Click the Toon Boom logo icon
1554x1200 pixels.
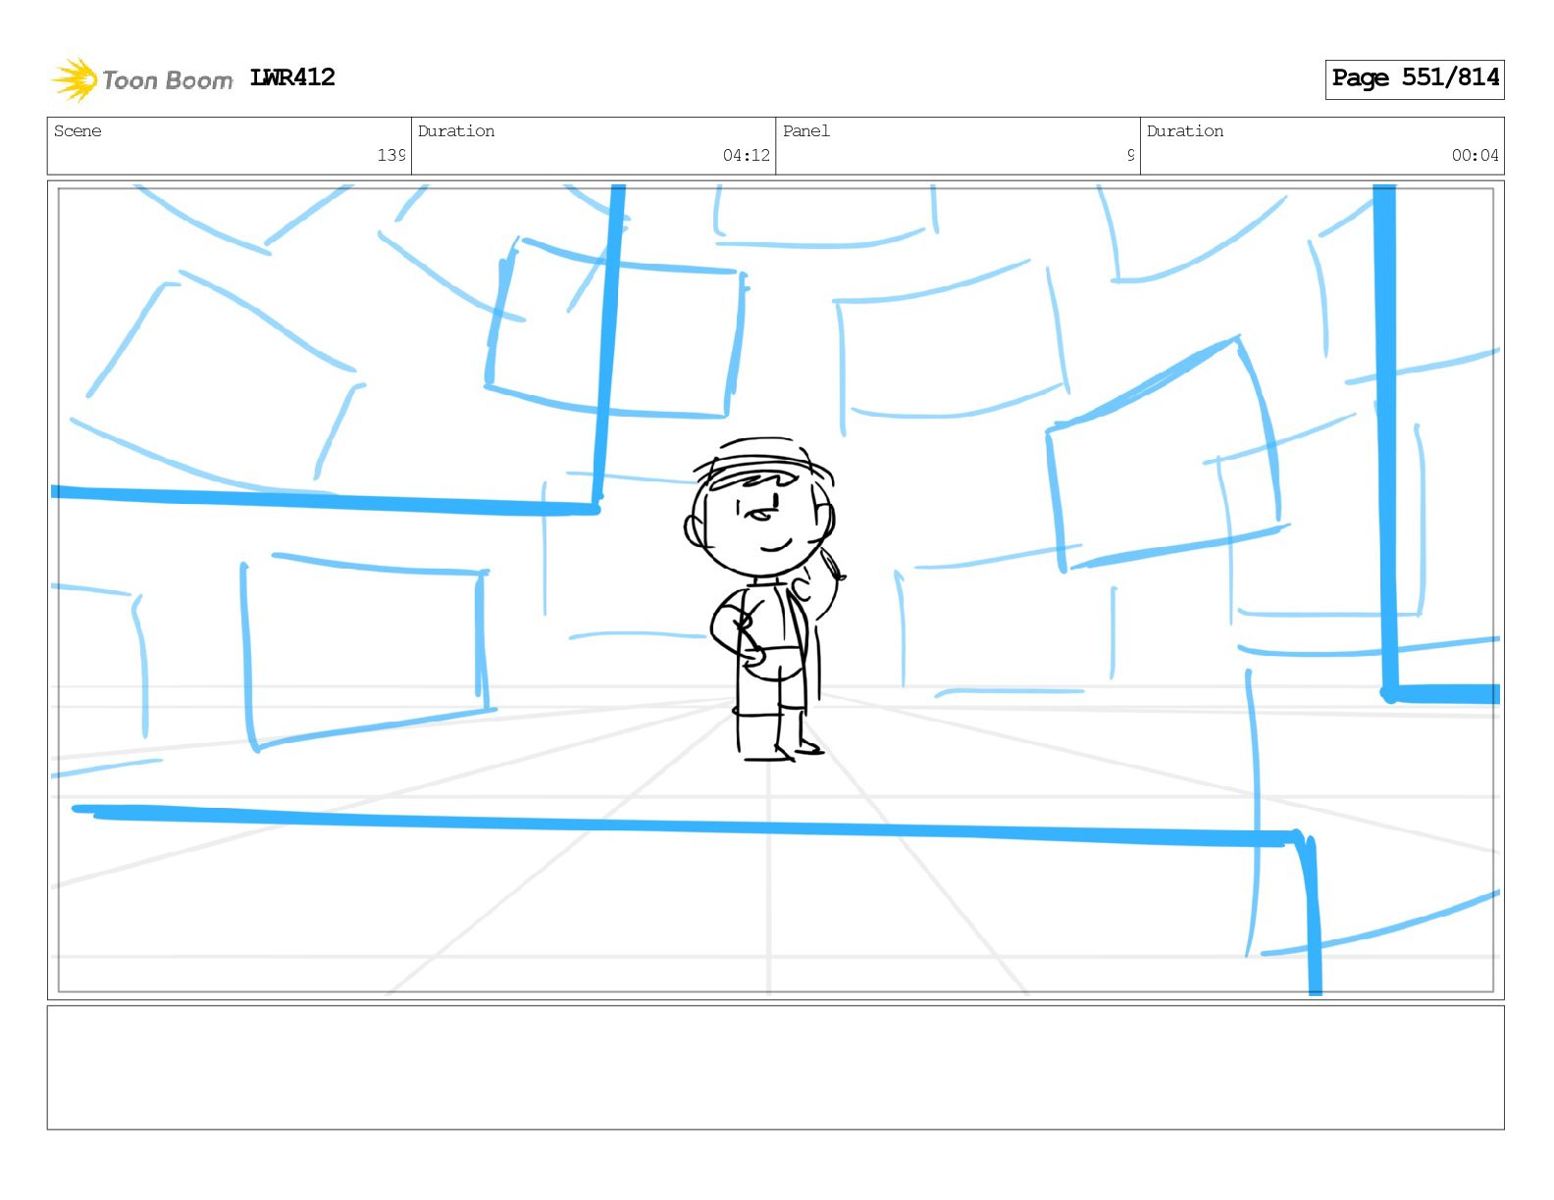[x=75, y=79]
